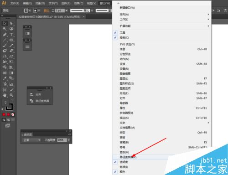Image resolution: width=228 pixels, height=175 pixels.
Task: Select the Paintbrush tool
Action: coord(5,45)
